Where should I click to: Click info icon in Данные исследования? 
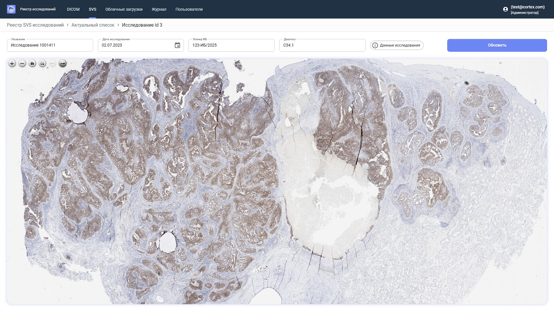coord(375,45)
